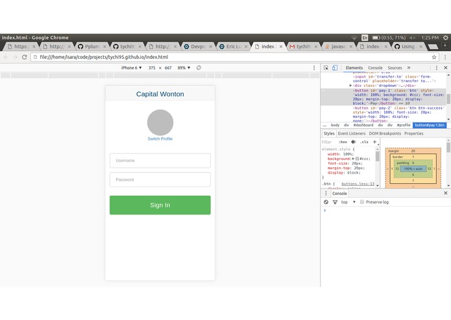451x320 pixels.
Task: Toggle the device toolbar icon
Action: (x=335, y=68)
